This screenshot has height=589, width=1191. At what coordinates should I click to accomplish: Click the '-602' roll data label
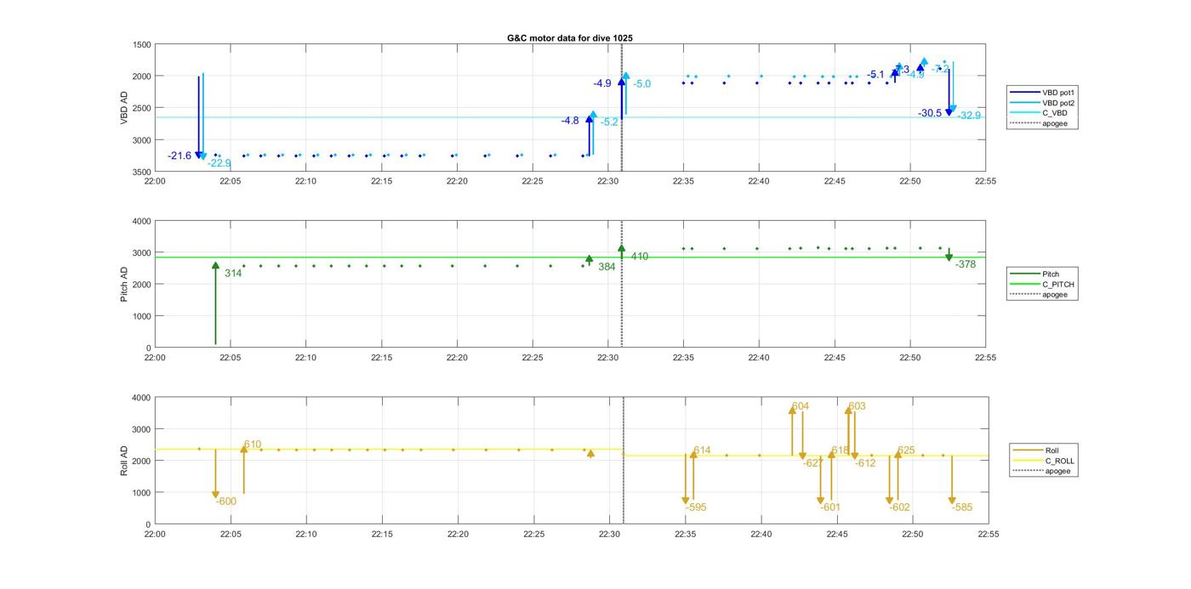coord(900,507)
